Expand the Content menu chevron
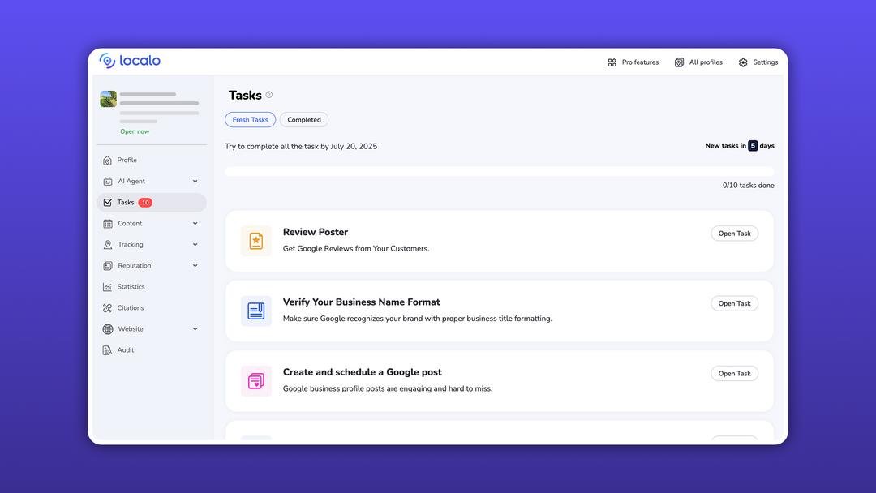Screen dimensions: 876x493 pos(195,223)
